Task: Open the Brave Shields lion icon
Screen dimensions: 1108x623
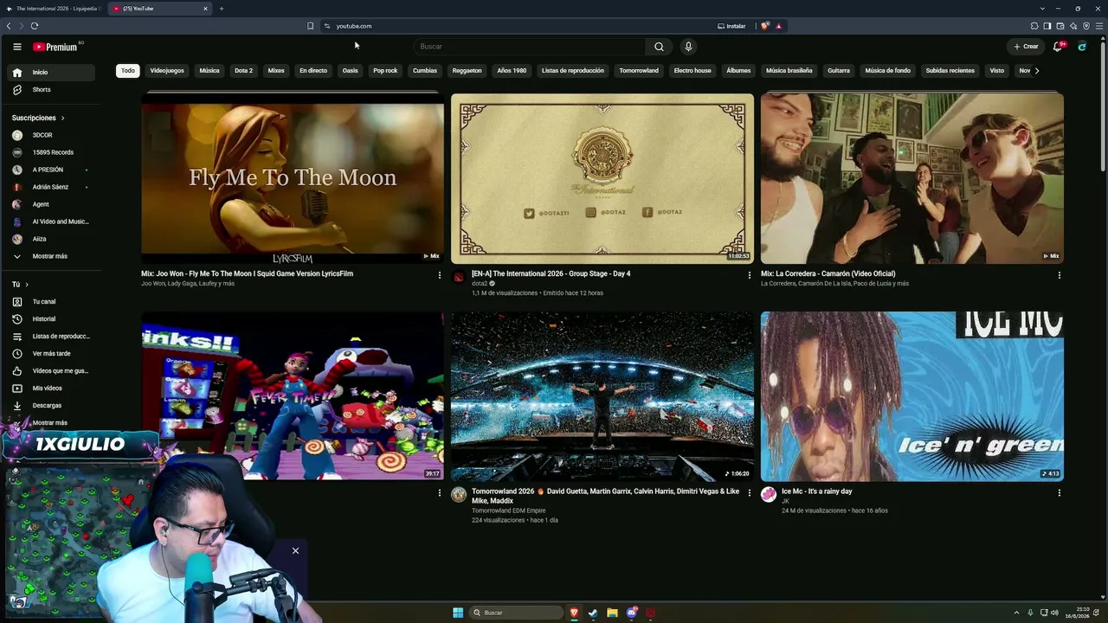Action: point(764,26)
